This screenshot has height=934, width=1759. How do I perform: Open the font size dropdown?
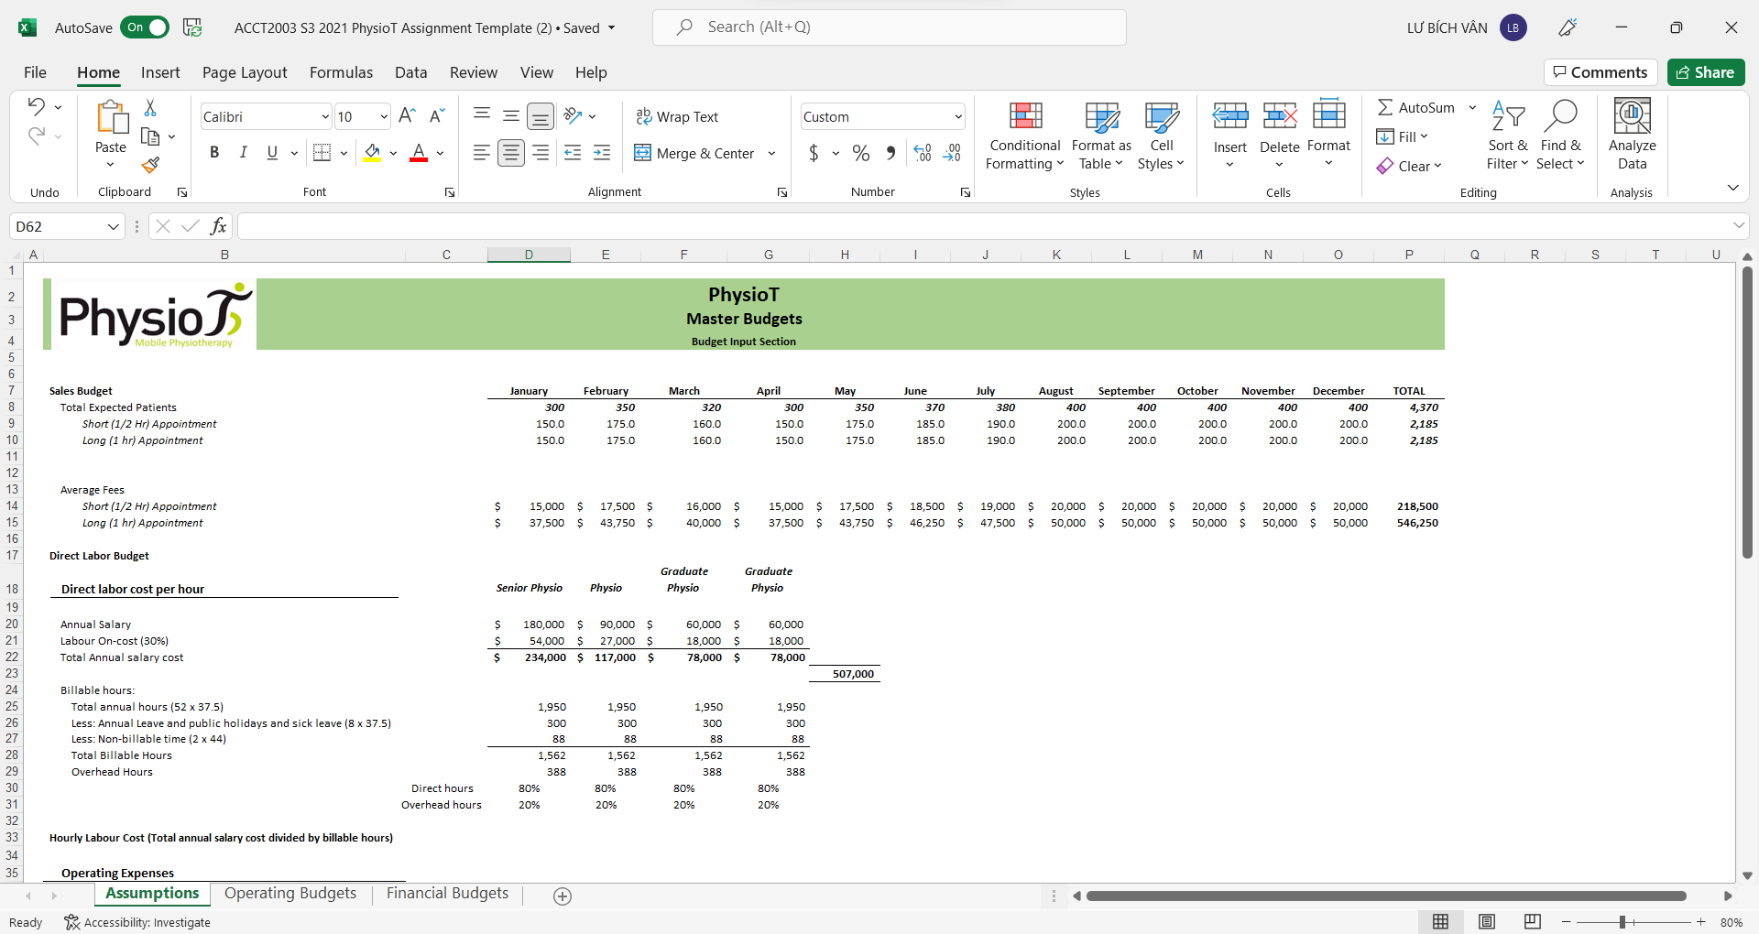click(x=384, y=116)
